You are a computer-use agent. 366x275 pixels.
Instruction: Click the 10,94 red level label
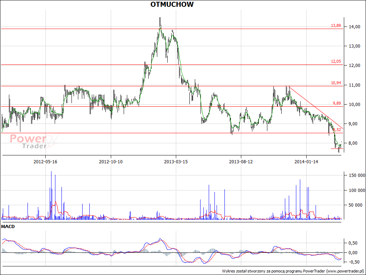tap(336, 83)
